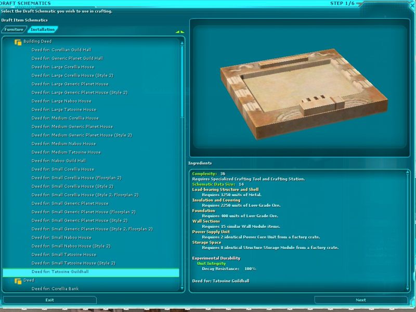Choose Deed for: Small Naboo House (Style 2)
The width and height of the screenshot is (416, 312).
(x=71, y=246)
